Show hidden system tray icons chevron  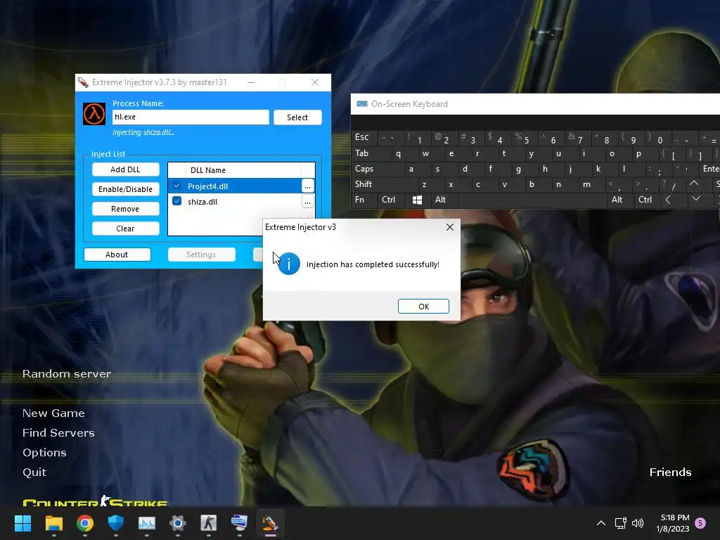(x=600, y=523)
